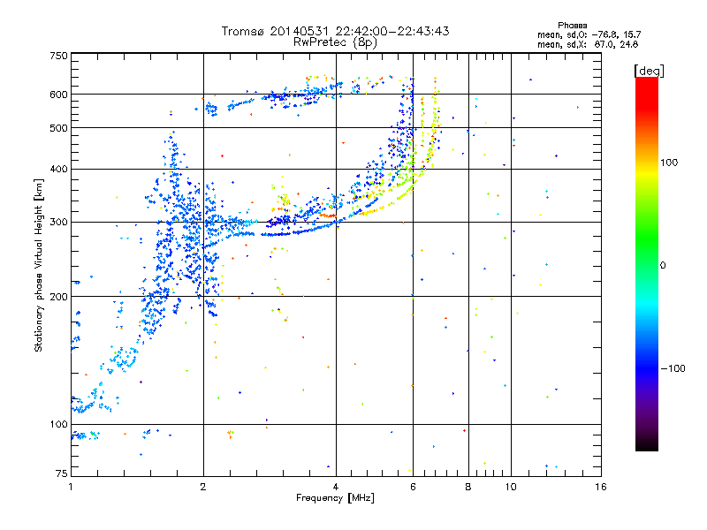Click the '[deg]' colorbar unit label
The image size is (707, 530).
[649, 71]
